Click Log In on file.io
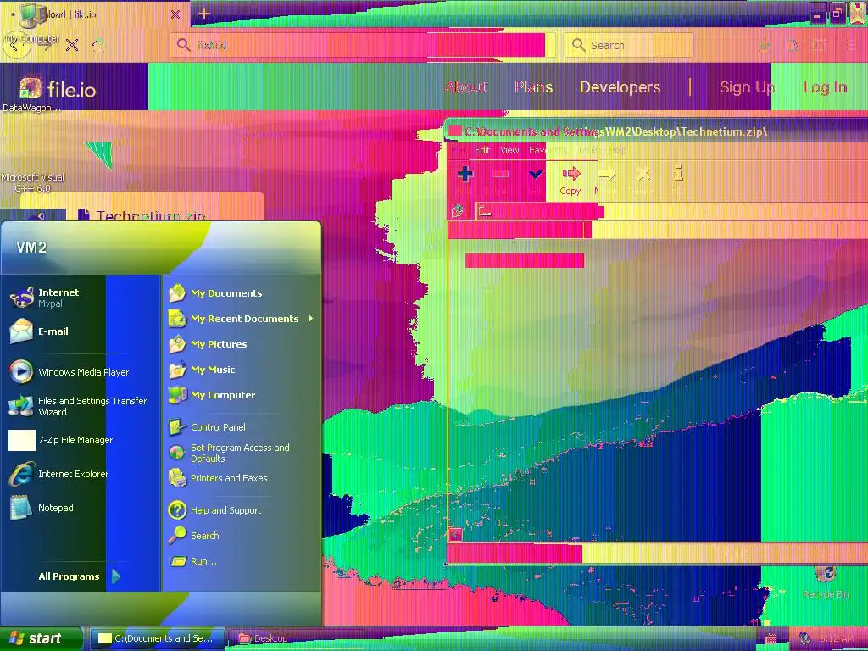Image resolution: width=868 pixels, height=651 pixels. 825,87
